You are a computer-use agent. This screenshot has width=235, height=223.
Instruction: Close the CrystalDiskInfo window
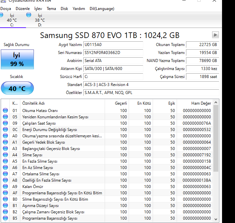point(214,1)
